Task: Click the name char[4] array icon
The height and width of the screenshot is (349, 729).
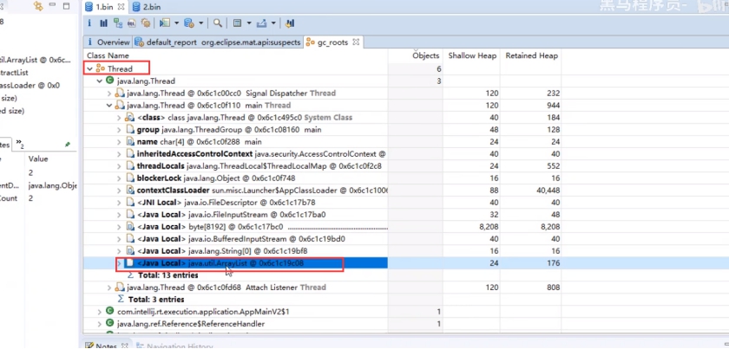Action: click(131, 141)
